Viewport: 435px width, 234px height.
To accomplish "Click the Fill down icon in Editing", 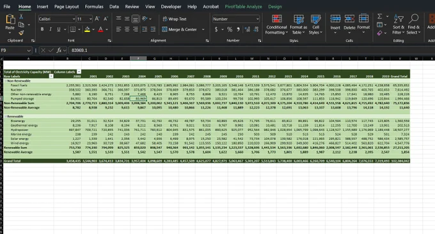I will (x=380, y=25).
